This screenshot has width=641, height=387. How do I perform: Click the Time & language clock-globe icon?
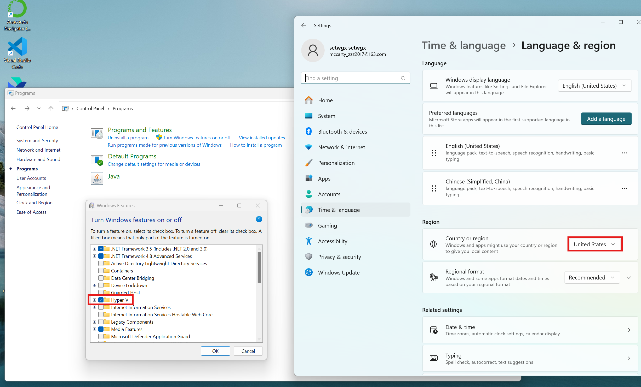click(x=309, y=210)
